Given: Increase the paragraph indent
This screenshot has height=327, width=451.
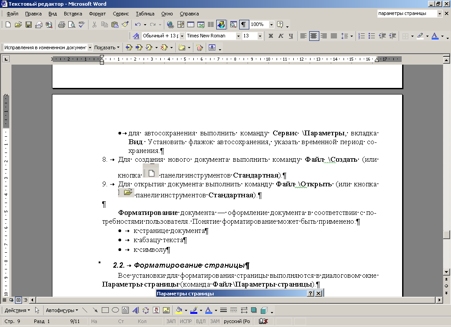Looking at the screenshot, I should point(392,36).
